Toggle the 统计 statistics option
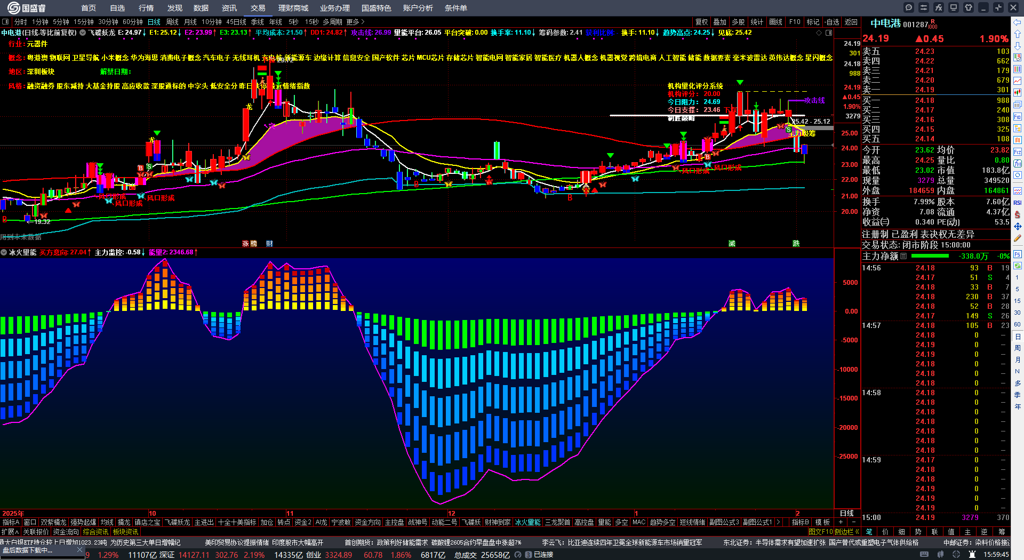Viewport: 1024px width, 560px height. tap(757, 22)
